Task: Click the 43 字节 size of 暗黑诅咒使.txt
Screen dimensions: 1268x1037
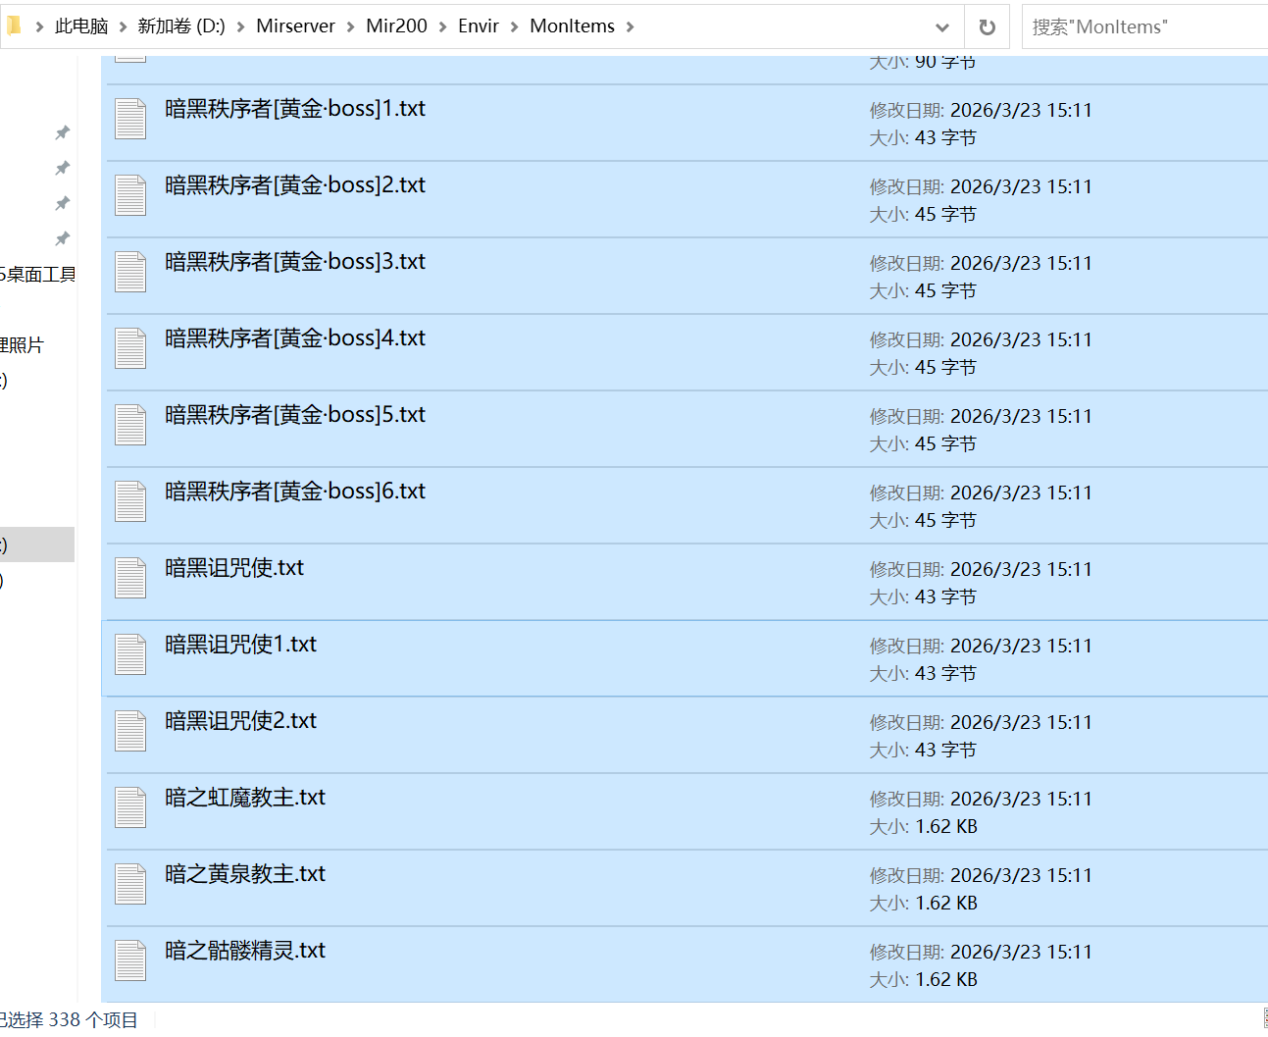Action: tap(945, 596)
